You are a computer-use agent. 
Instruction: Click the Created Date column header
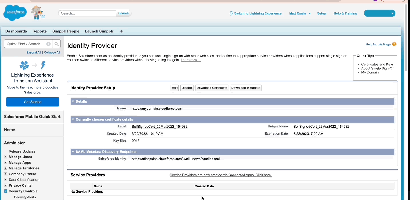pyautogui.click(x=204, y=186)
